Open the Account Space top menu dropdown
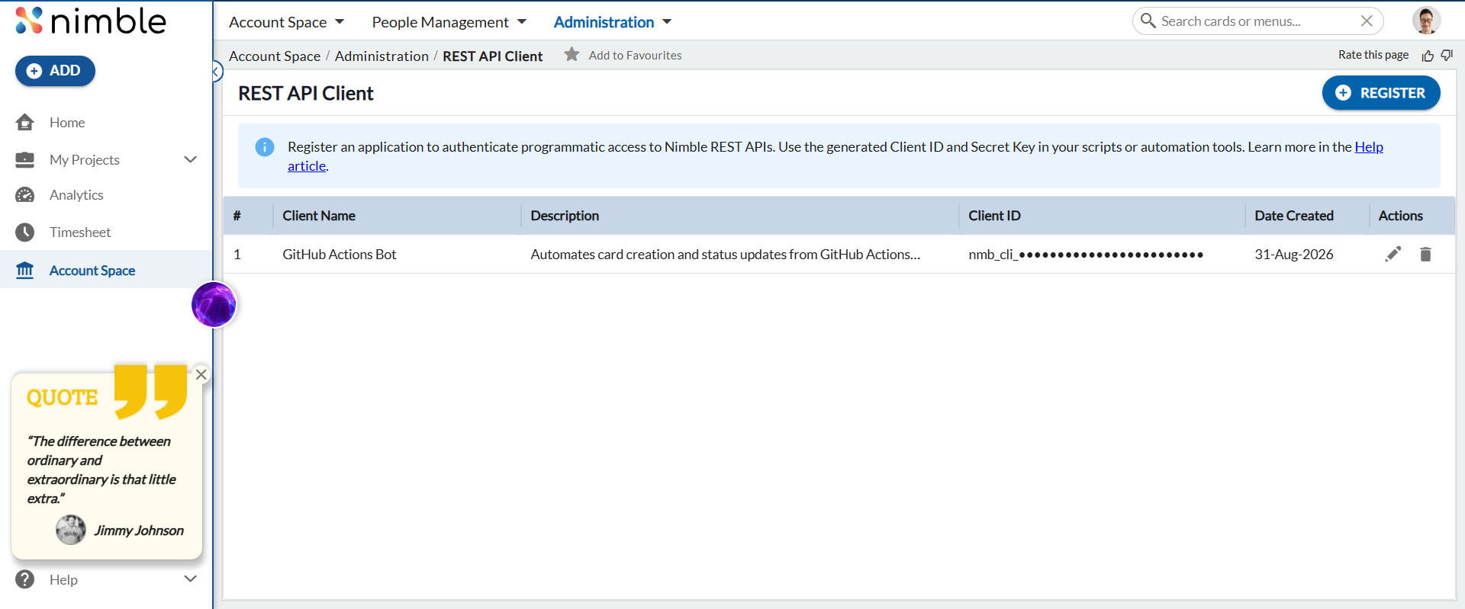This screenshot has width=1465, height=609. pyautogui.click(x=287, y=22)
